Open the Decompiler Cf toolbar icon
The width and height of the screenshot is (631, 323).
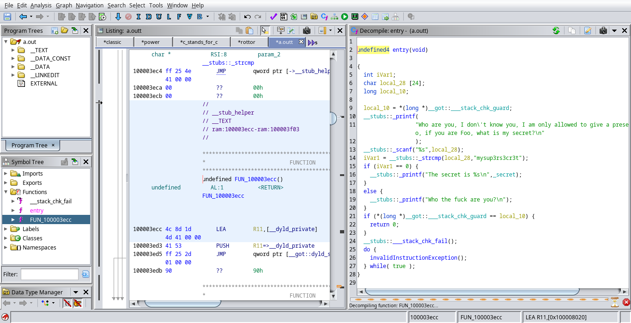324,17
